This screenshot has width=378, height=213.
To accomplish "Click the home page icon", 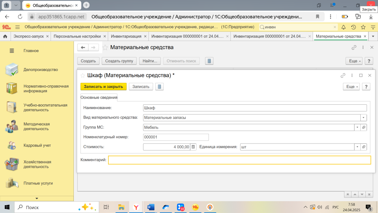I will 5,36.
